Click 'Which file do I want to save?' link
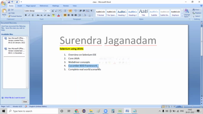The height and width of the screenshot is (114, 203). (15, 98)
